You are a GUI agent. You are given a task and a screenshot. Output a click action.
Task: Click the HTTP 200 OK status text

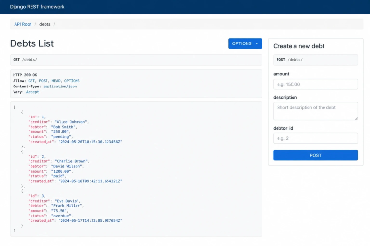(25, 75)
